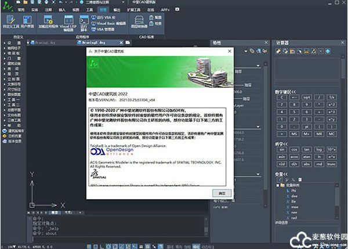Click the about dialog license text area
The height and width of the screenshot is (249, 348).
tap(157, 147)
